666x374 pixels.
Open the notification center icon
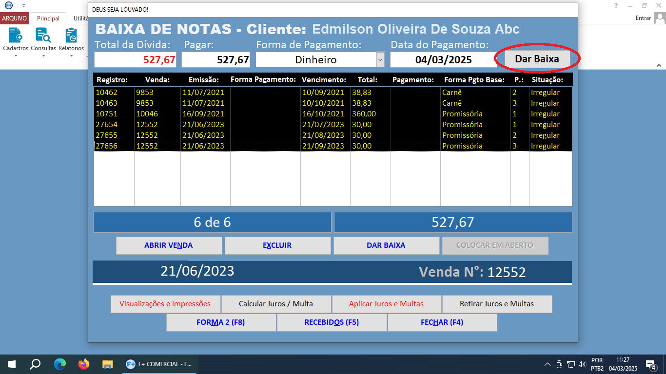click(650, 364)
